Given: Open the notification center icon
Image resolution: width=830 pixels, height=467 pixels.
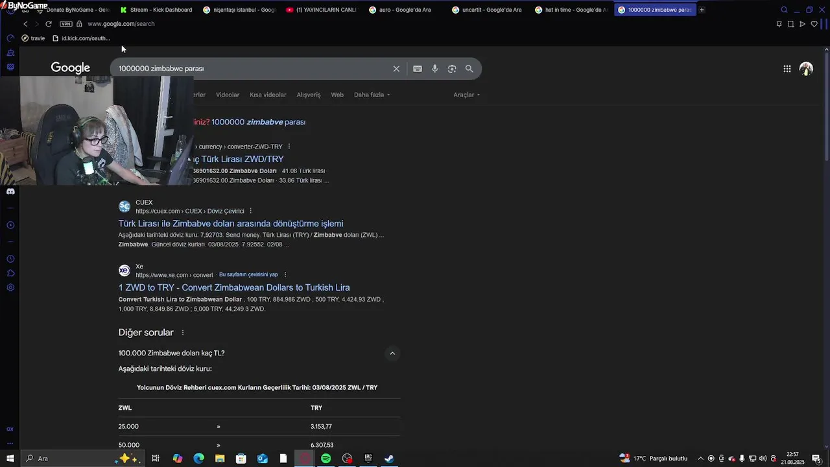Looking at the screenshot, I should click(816, 459).
